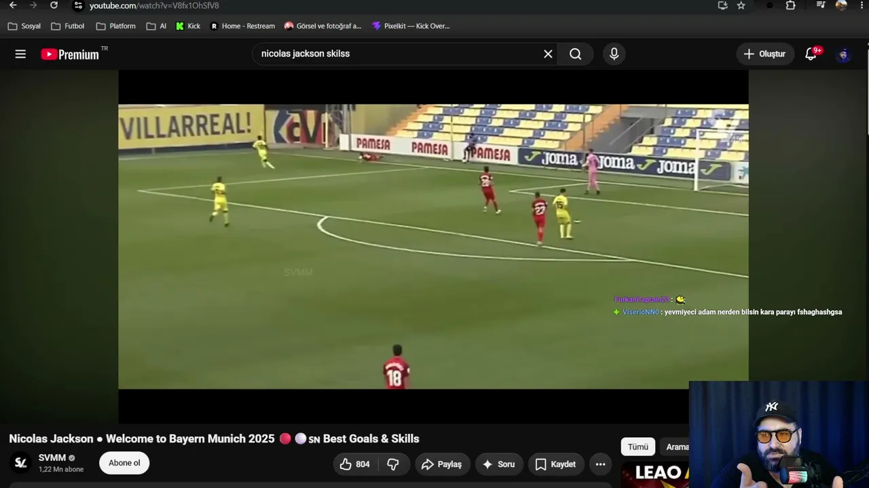Like the video with 804 likes

(x=355, y=464)
